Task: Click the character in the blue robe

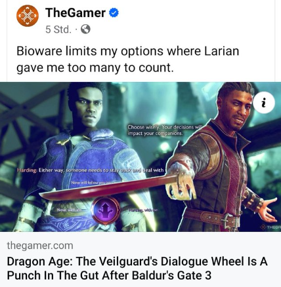Action: [85, 157]
